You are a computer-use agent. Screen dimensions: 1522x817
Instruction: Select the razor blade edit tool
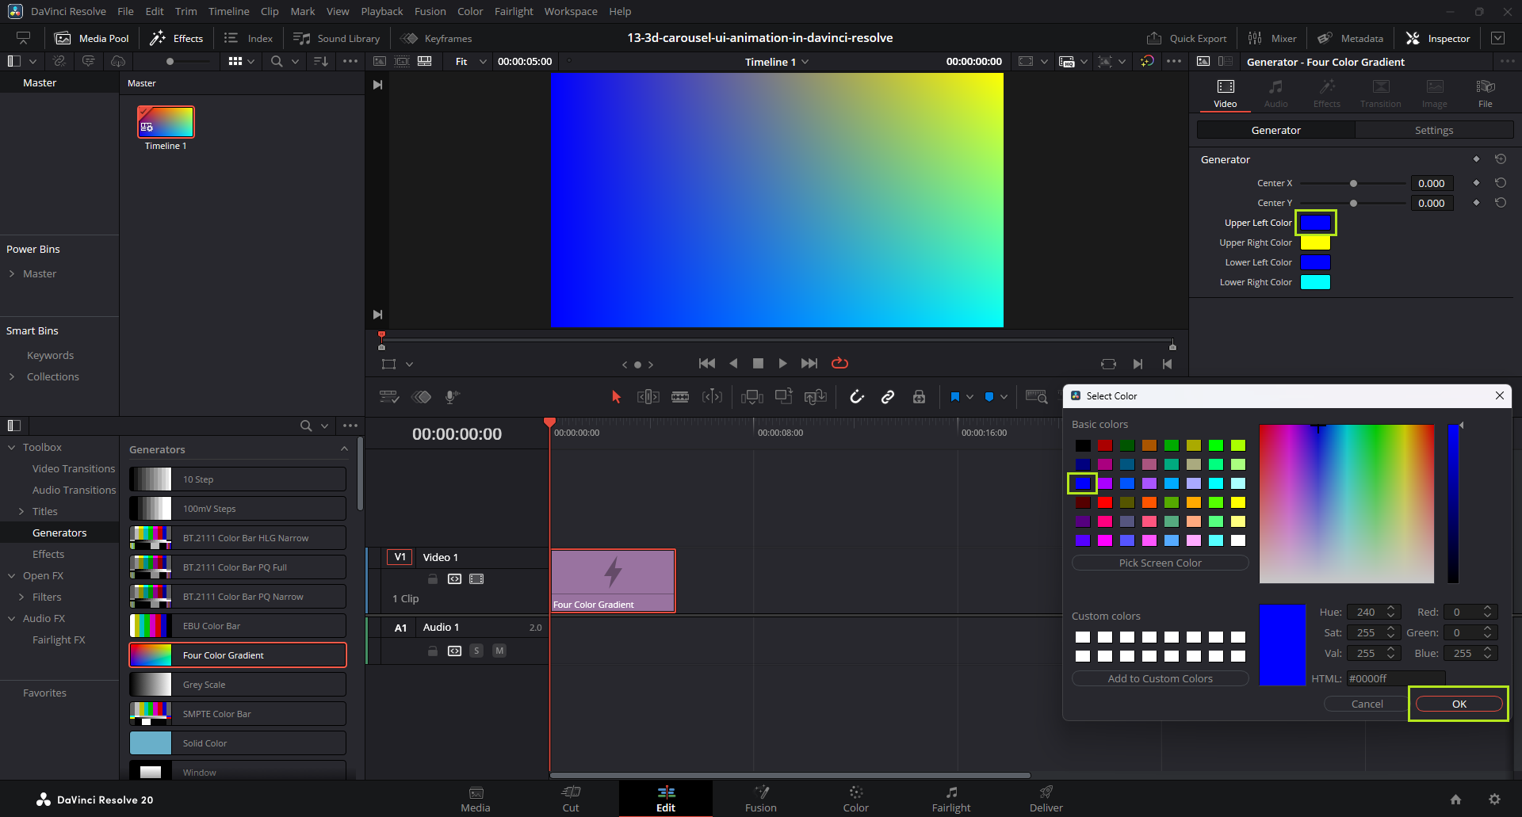pos(679,397)
